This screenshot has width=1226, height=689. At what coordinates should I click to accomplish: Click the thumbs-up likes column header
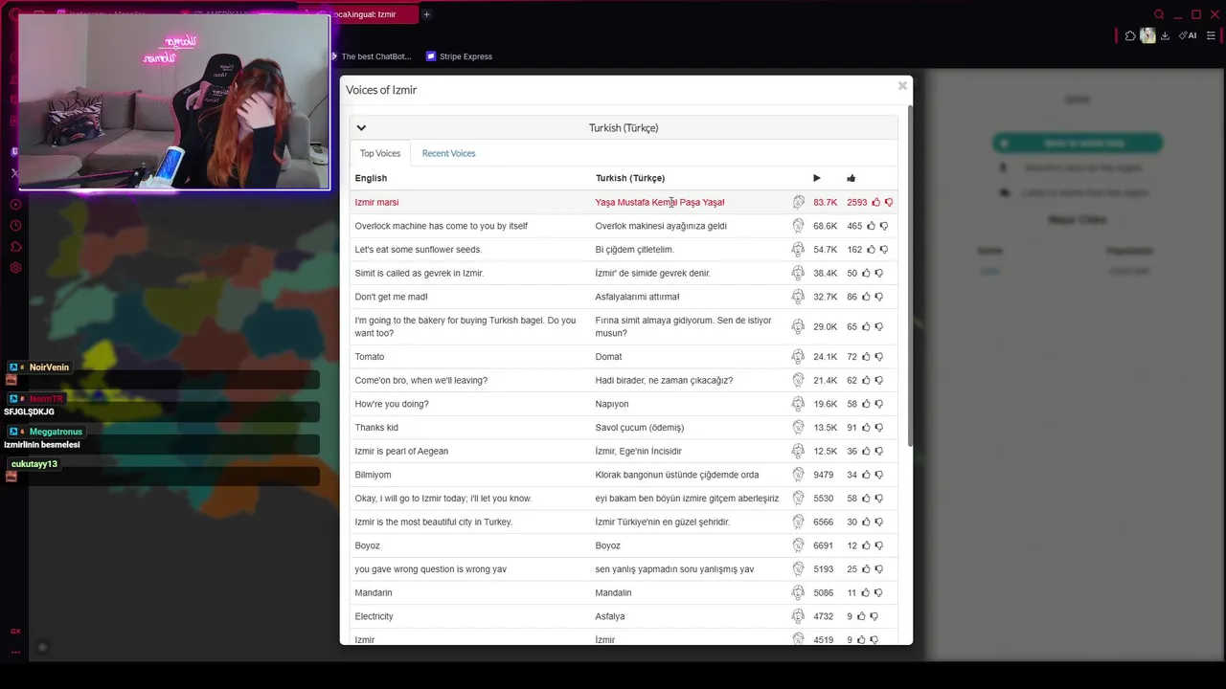click(851, 178)
